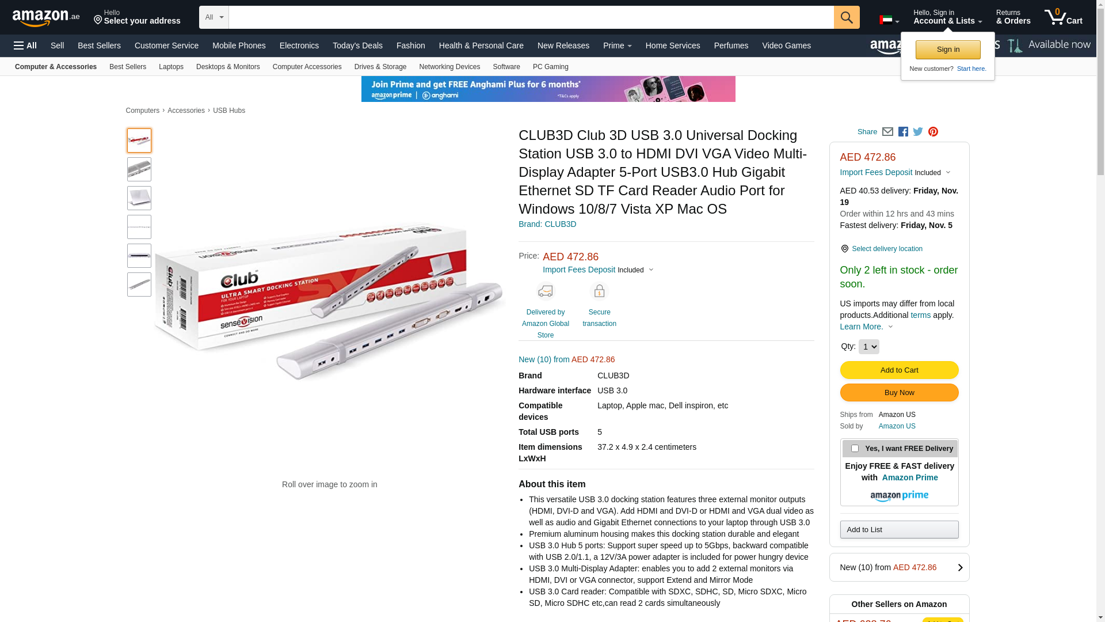
Task: Open the Brand: CLUB3D link
Action: pos(547,224)
